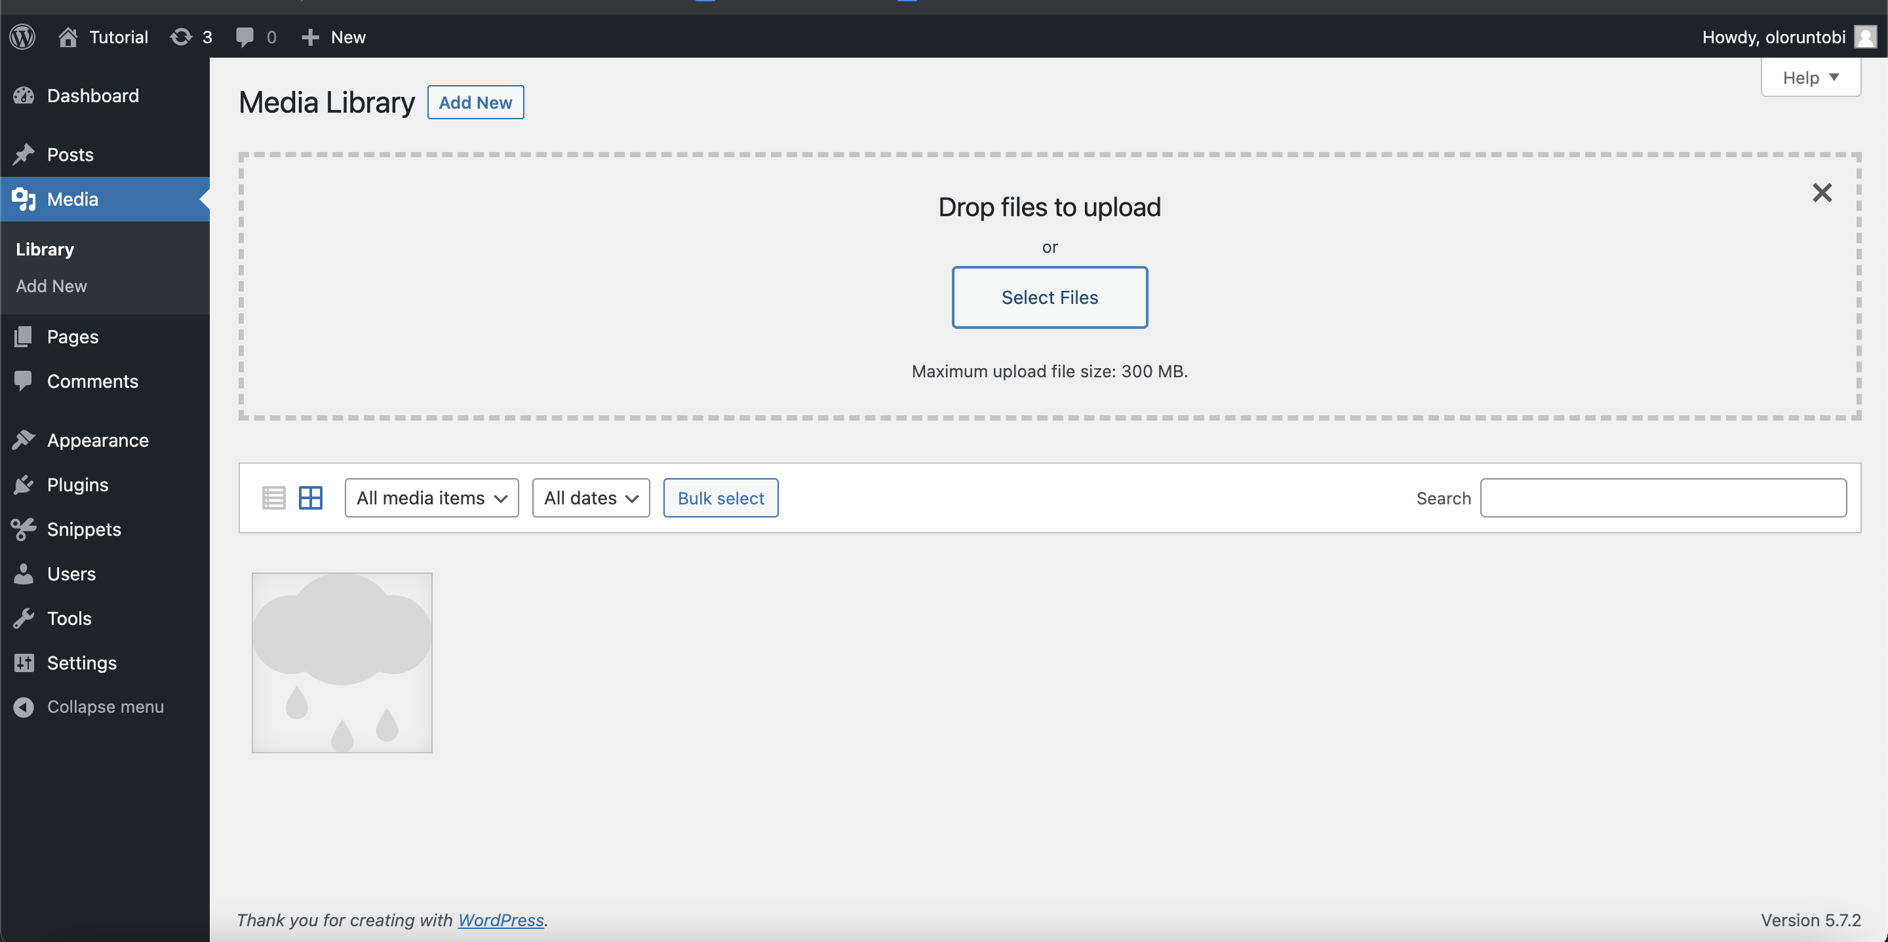The width and height of the screenshot is (1888, 942).
Task: Open the All dates dropdown
Action: 591,498
